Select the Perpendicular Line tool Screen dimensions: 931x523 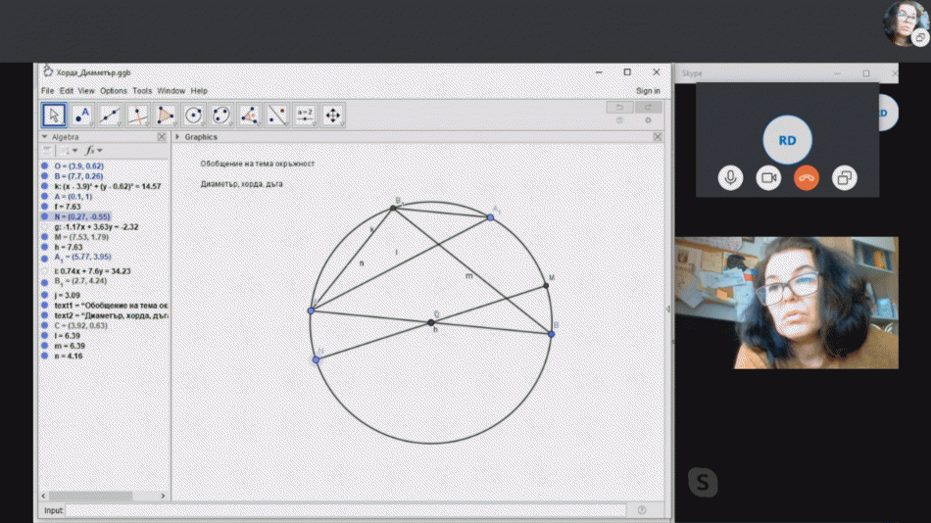[138, 116]
